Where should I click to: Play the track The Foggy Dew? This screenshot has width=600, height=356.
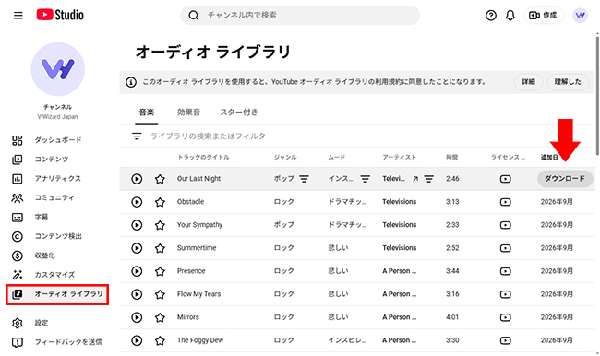point(137,340)
